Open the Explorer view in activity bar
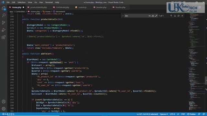Screen dimensions: 207x116 tap(4, 8)
